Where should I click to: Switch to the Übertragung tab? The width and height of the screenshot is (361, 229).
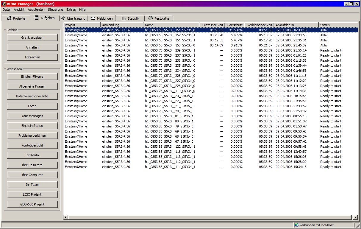[73, 18]
